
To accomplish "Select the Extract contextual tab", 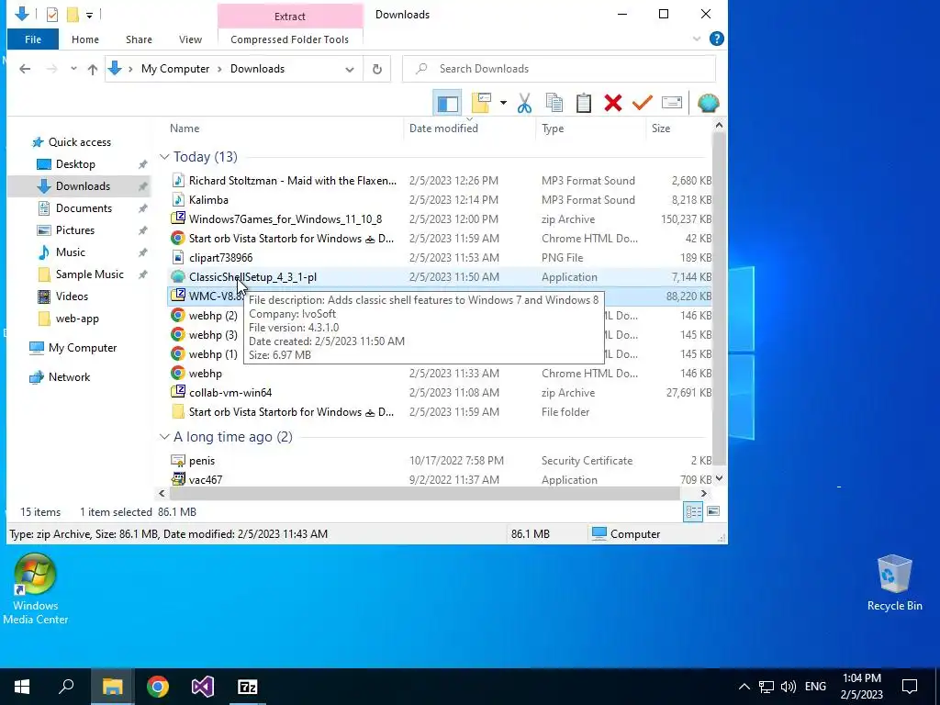I will (290, 17).
